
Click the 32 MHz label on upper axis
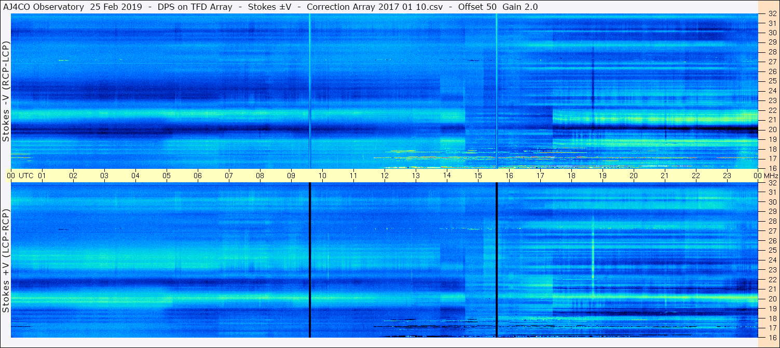coord(772,14)
